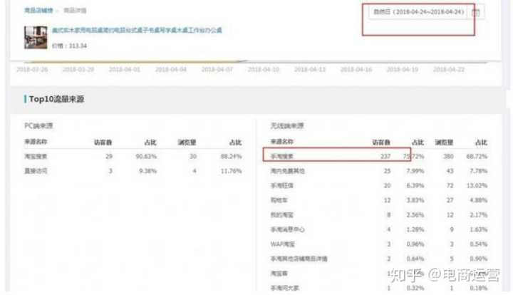
Task: Click the 2.56% value in wireless table
Action: tap(415, 214)
